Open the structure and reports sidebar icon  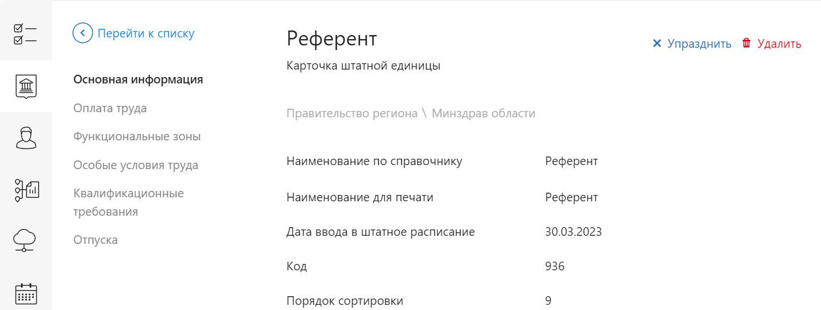[x=26, y=190]
